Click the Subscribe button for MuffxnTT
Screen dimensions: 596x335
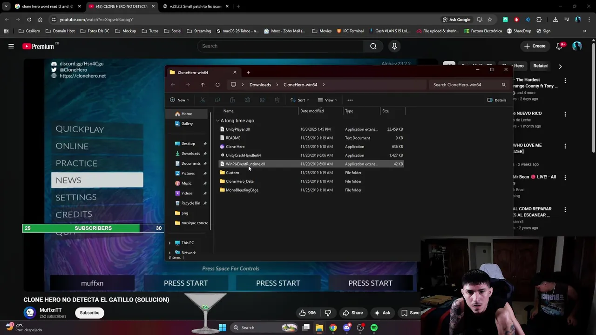click(x=89, y=313)
